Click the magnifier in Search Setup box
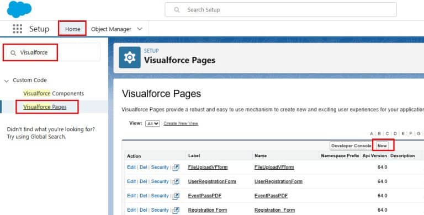This screenshot has height=215, width=424. [177, 10]
